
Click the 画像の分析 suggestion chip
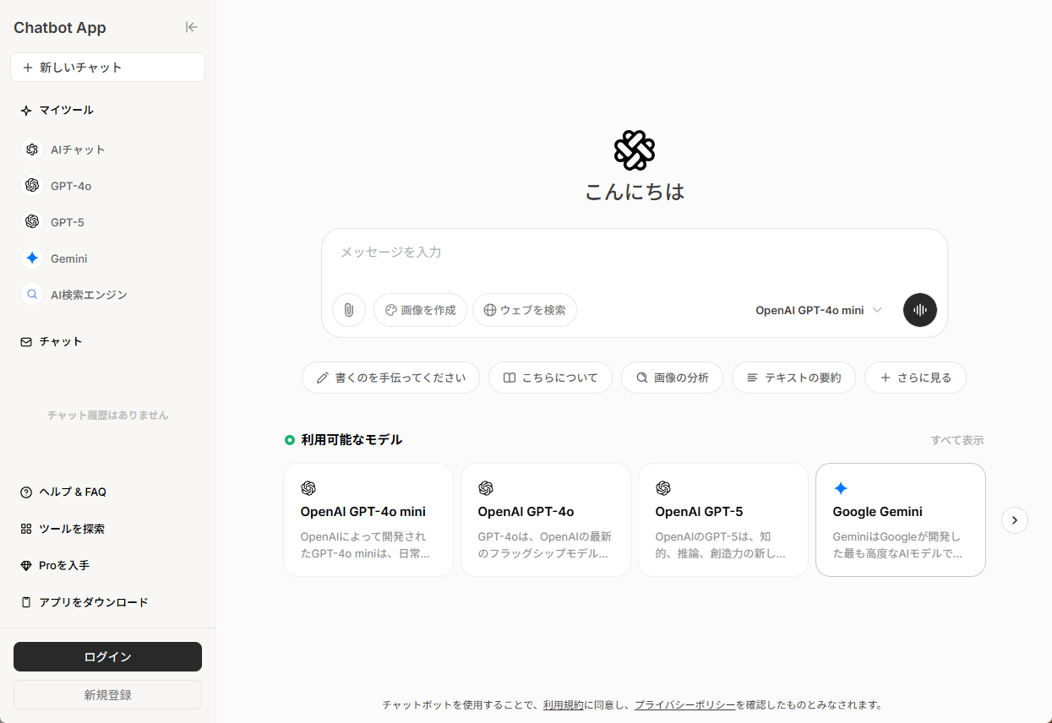[x=672, y=378]
